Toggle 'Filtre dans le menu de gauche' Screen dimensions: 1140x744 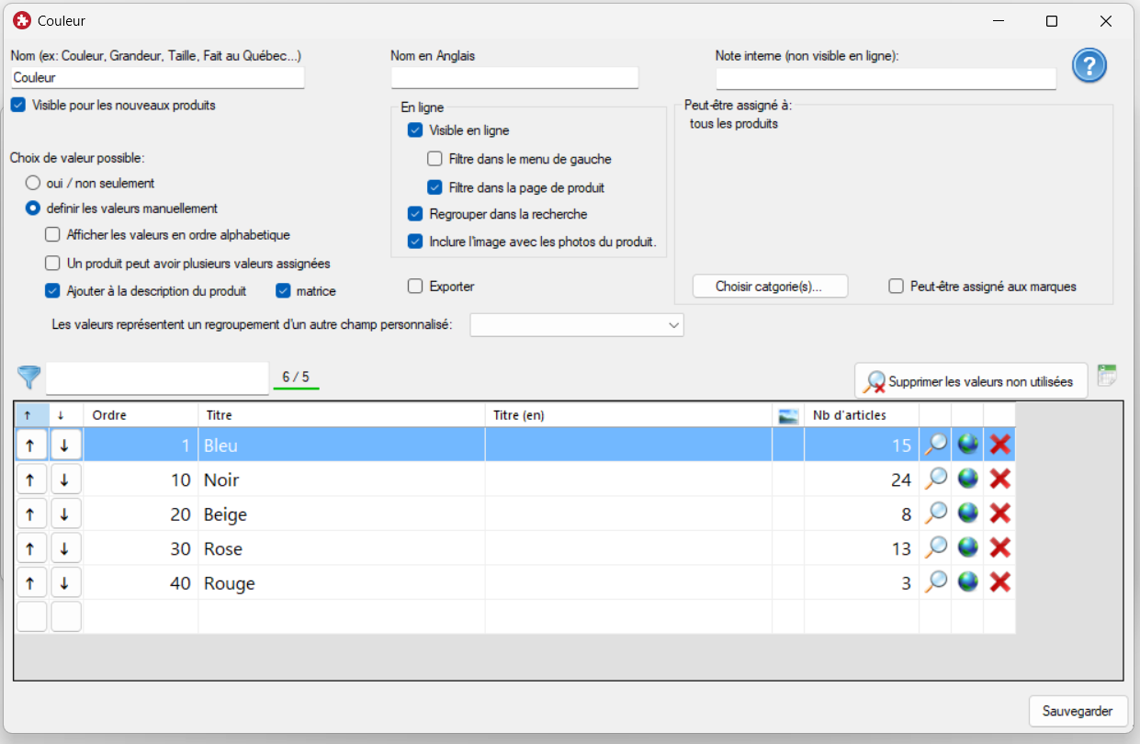(435, 159)
